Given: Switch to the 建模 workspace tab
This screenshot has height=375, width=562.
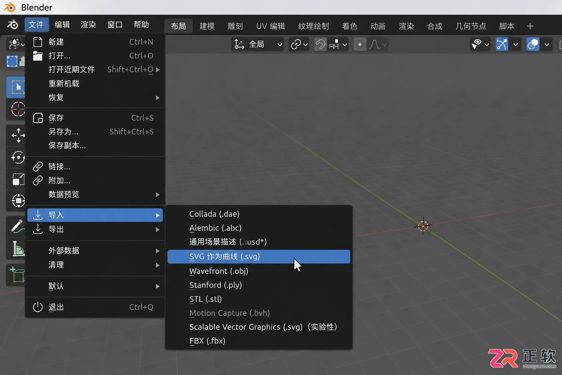Looking at the screenshot, I should click(207, 26).
